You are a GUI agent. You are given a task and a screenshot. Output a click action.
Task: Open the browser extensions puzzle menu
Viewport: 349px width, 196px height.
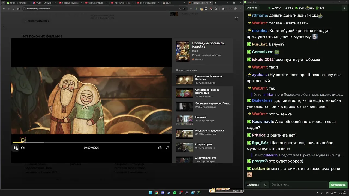(216, 8)
